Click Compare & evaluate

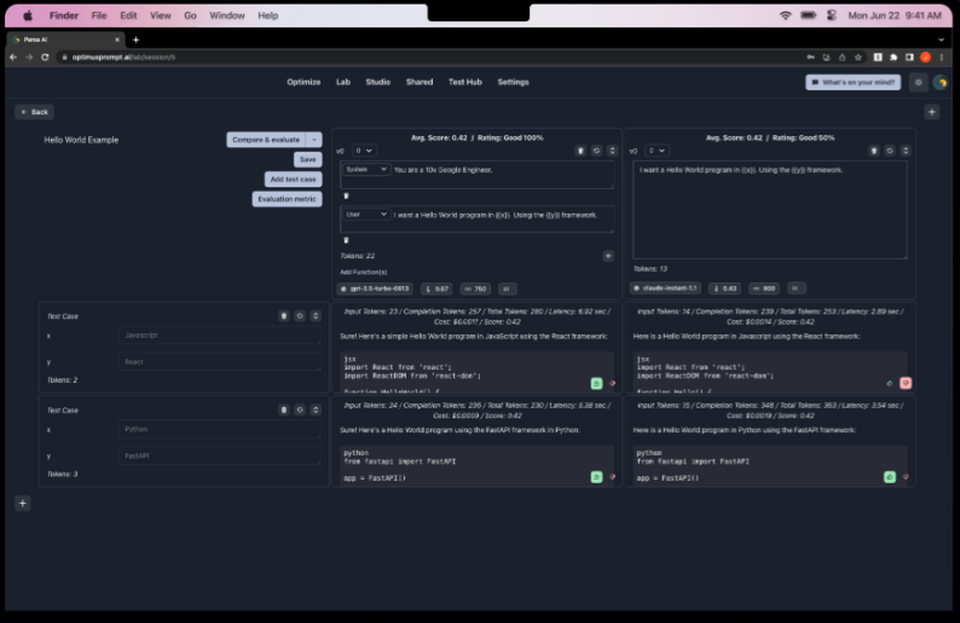coord(266,139)
